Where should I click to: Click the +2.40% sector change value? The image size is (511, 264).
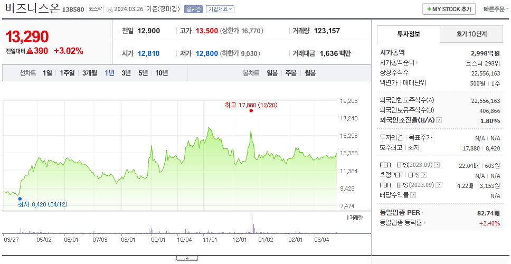[x=489, y=223]
